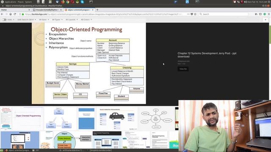The height and width of the screenshot is (152, 271).
Task: Open the page actions three-dot menu
Action: tap(188, 14)
